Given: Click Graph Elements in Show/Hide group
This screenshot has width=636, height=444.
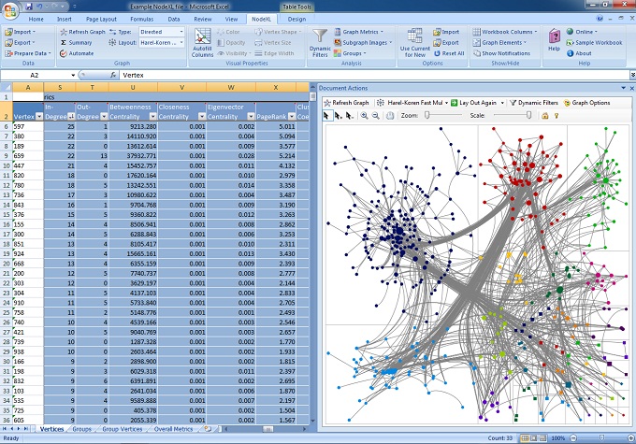Looking at the screenshot, I should [x=499, y=43].
